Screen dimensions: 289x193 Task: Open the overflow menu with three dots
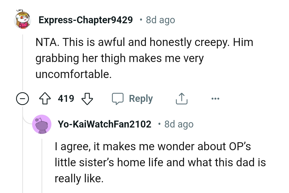pos(215,98)
